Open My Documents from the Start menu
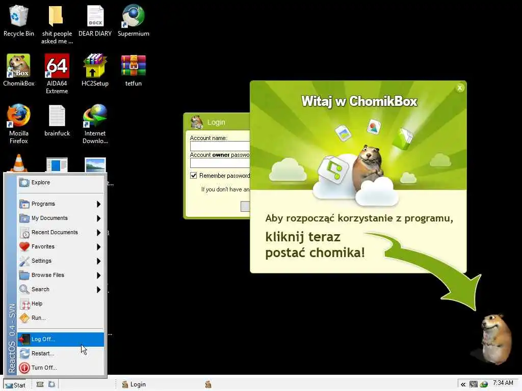This screenshot has width=522, height=391. point(61,218)
